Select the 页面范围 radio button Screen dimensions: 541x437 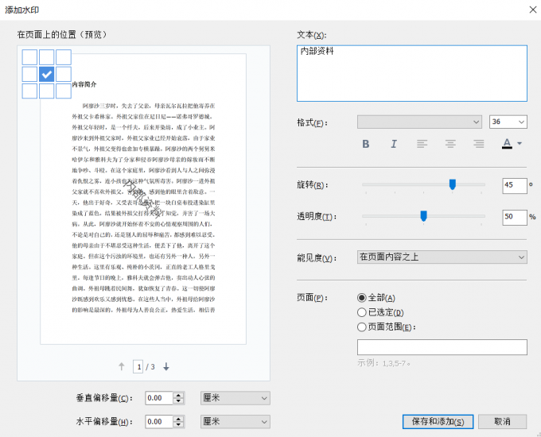pos(362,327)
